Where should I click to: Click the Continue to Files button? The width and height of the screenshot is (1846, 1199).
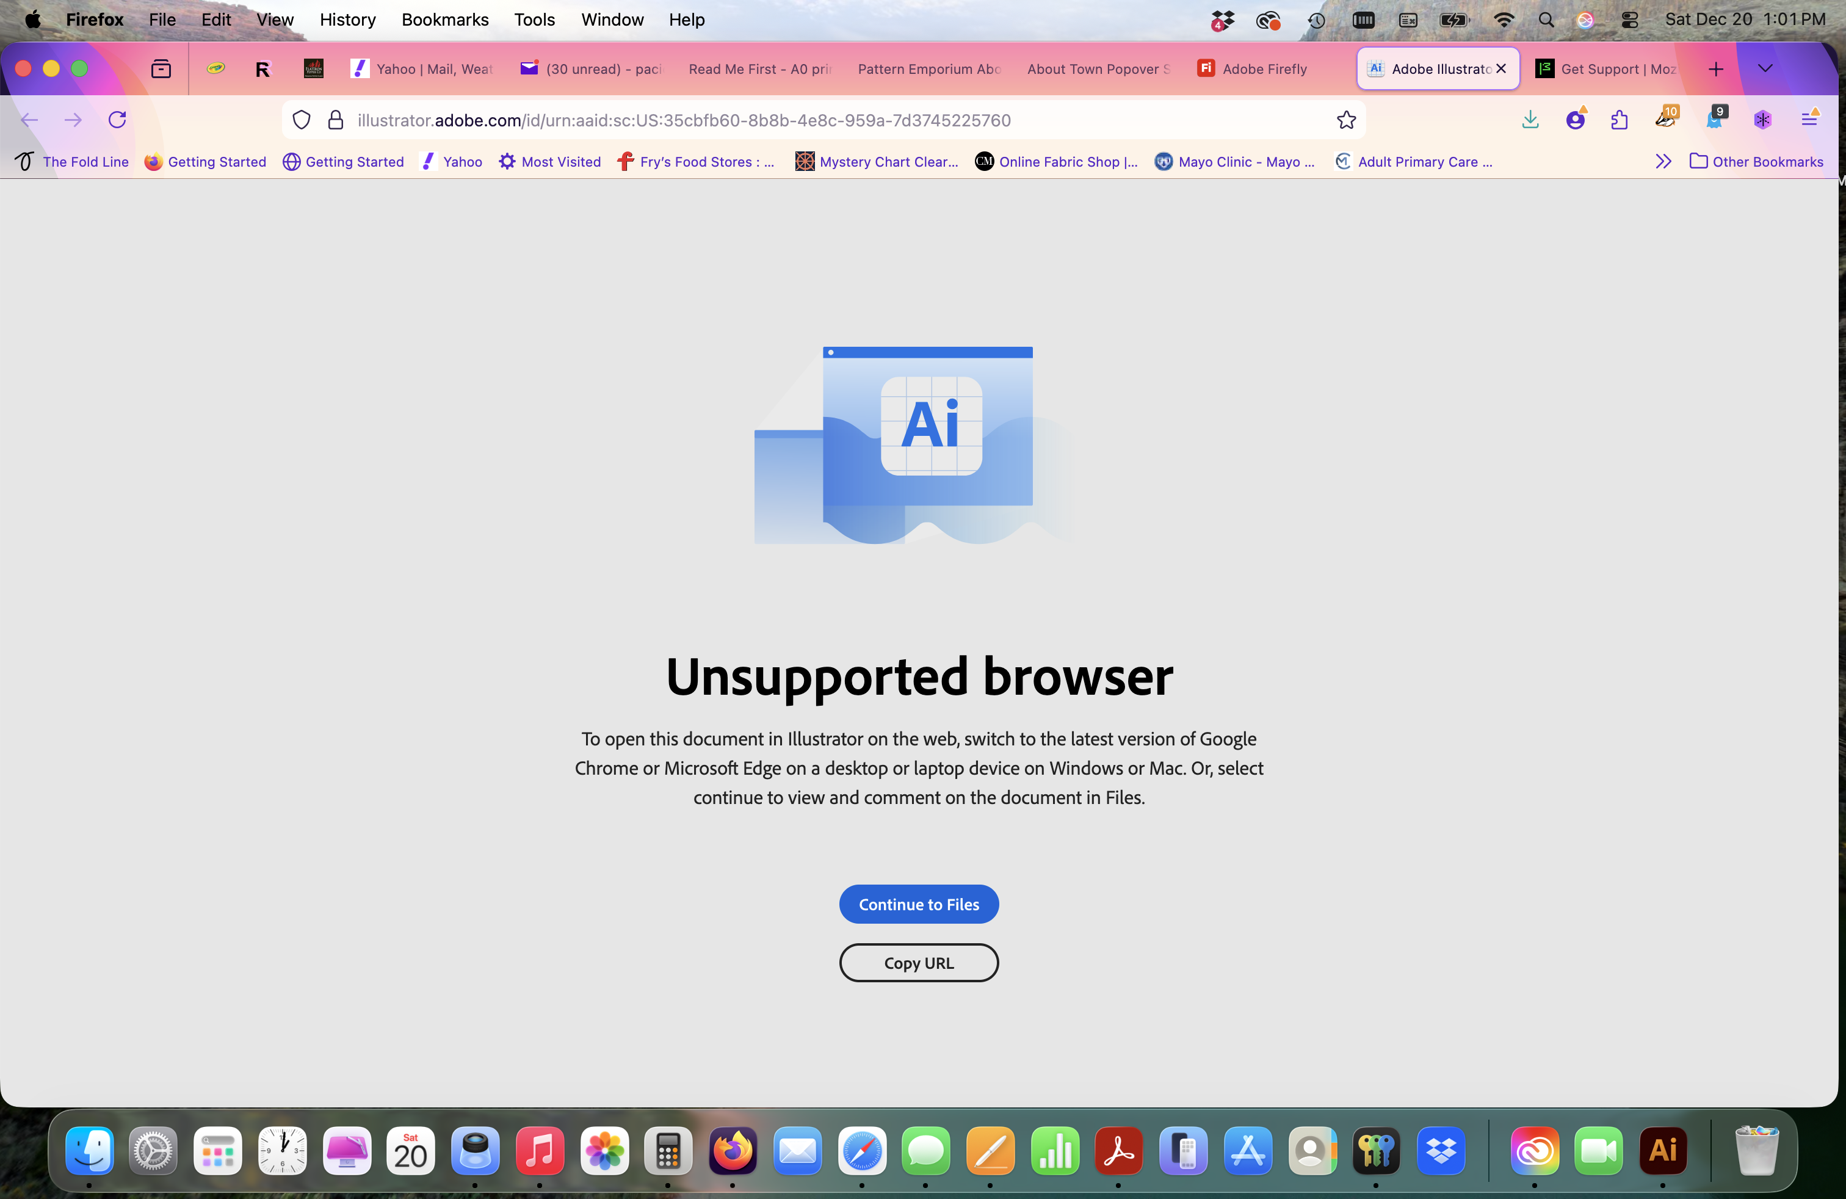[x=918, y=904]
